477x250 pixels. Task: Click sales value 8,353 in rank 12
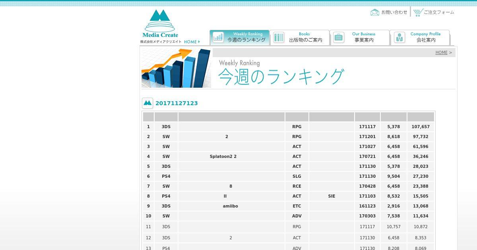pyautogui.click(x=421, y=238)
